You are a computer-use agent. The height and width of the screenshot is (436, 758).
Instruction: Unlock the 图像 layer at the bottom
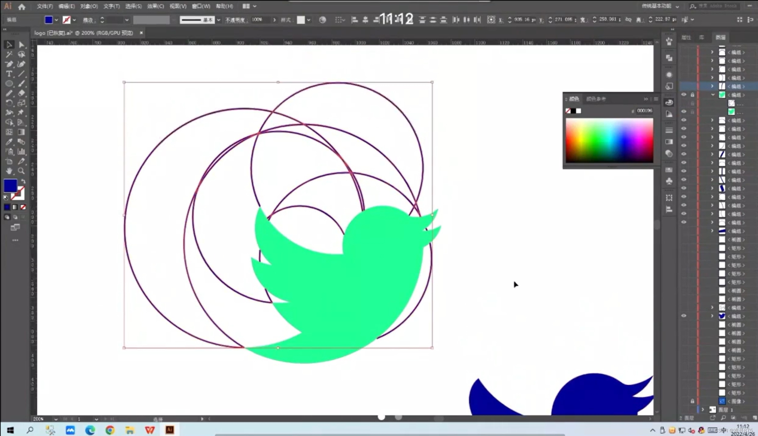(x=692, y=401)
